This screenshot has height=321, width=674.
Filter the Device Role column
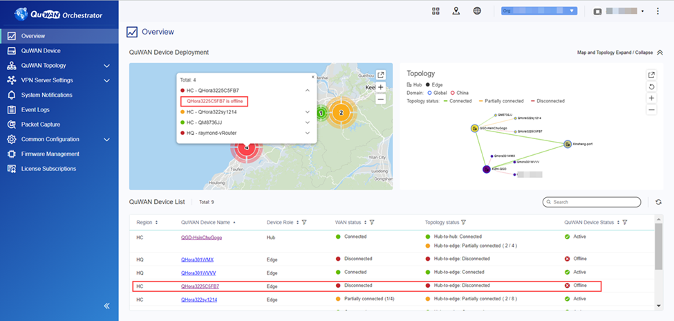[x=304, y=223]
